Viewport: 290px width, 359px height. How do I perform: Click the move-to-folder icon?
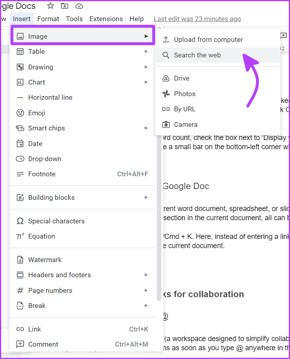pos(65,6)
